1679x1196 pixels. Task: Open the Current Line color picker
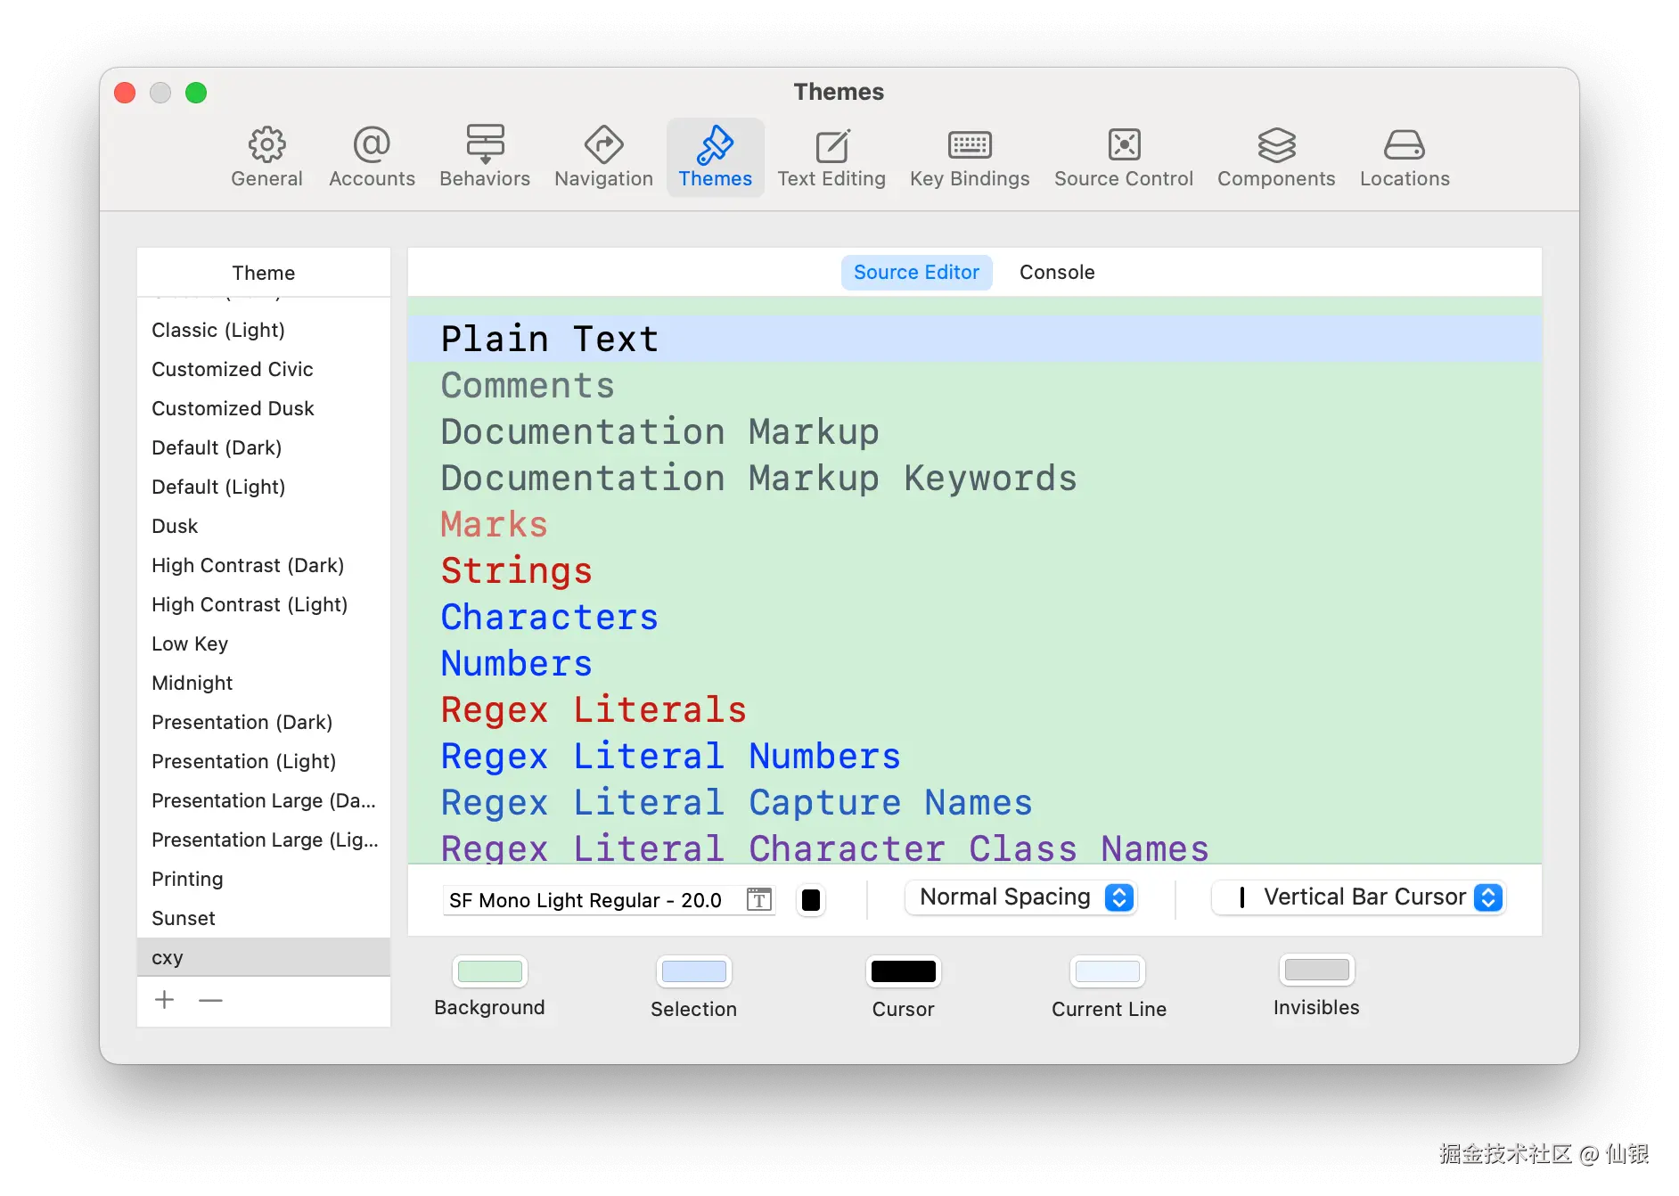pyautogui.click(x=1108, y=971)
